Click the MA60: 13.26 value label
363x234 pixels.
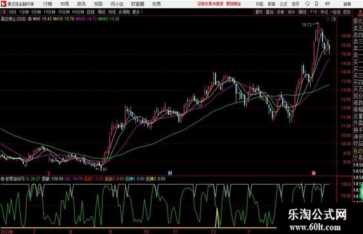tap(109, 19)
